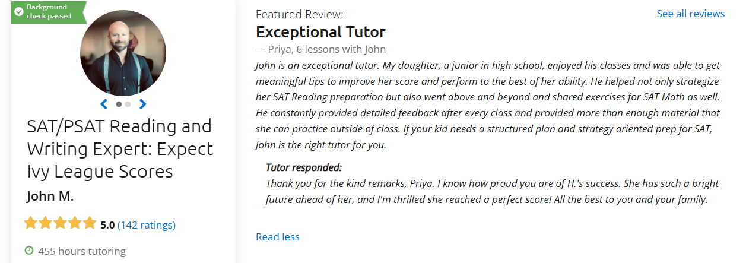This screenshot has height=263, width=746.
Task: Click the checkmark icon in the background check badge
Action: tap(19, 11)
